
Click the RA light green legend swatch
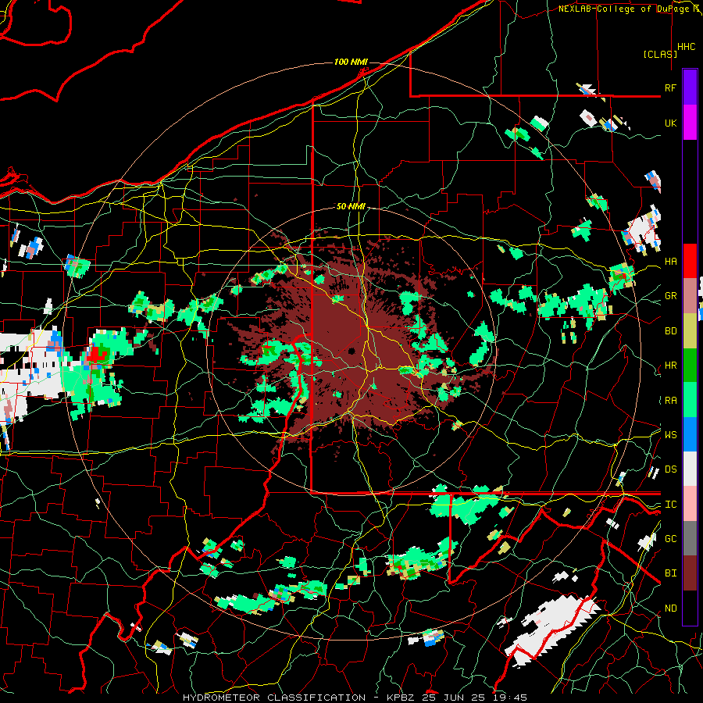click(690, 400)
